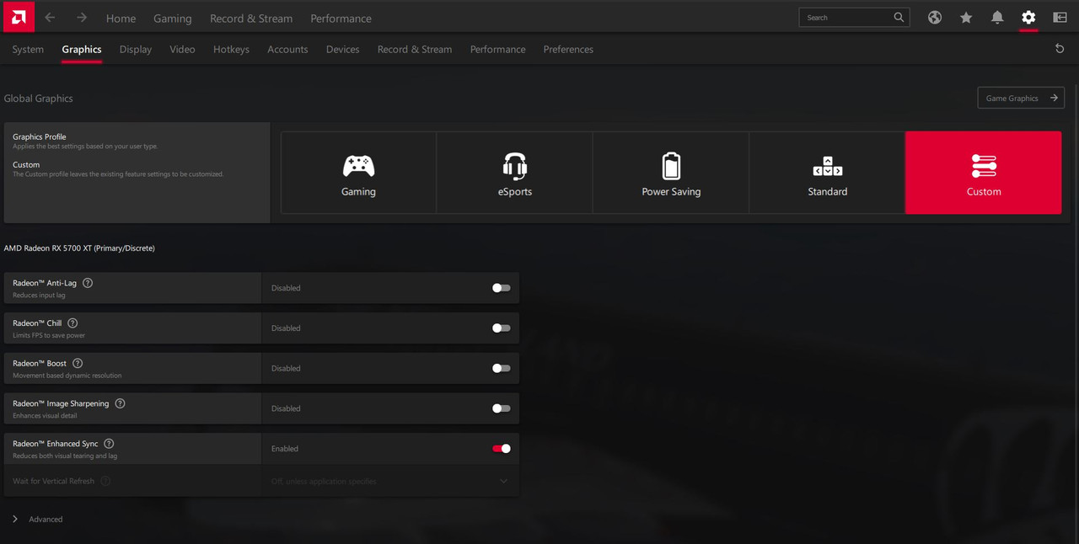
Task: Enable Radeon Anti-Lag toggle
Action: [502, 288]
